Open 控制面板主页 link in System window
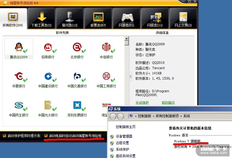The image size is (232, 158). (x=126, y=127)
